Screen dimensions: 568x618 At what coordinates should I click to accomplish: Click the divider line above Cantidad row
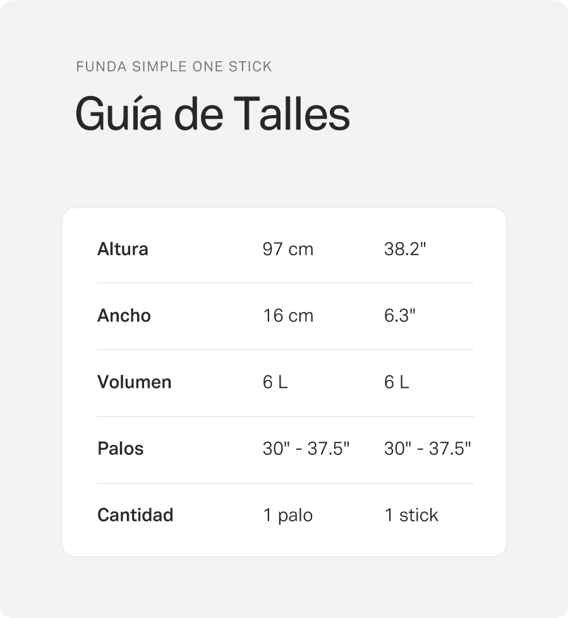point(286,483)
